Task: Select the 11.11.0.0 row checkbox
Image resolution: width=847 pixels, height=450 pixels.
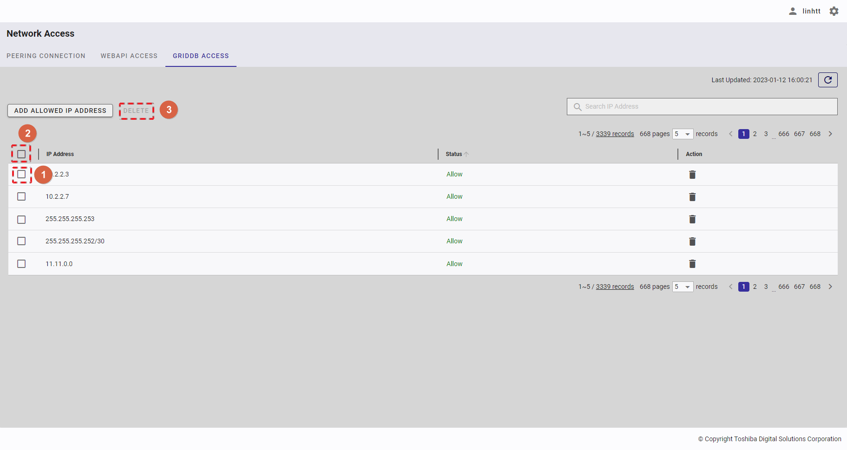Action: (21, 264)
